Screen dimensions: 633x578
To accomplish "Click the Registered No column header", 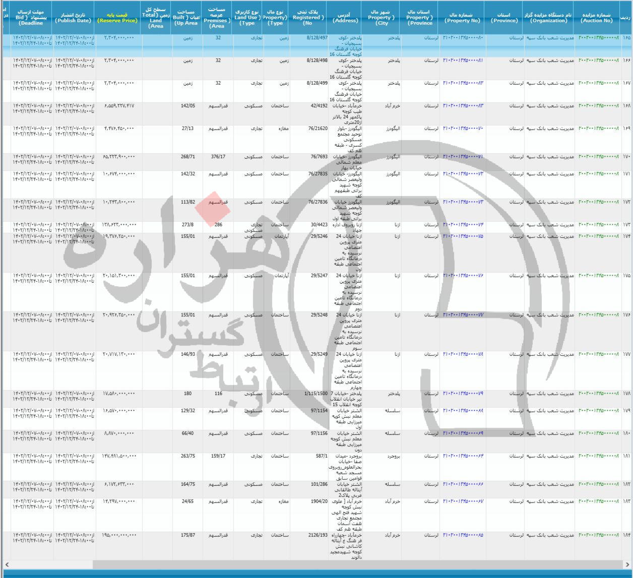I will (308, 18).
